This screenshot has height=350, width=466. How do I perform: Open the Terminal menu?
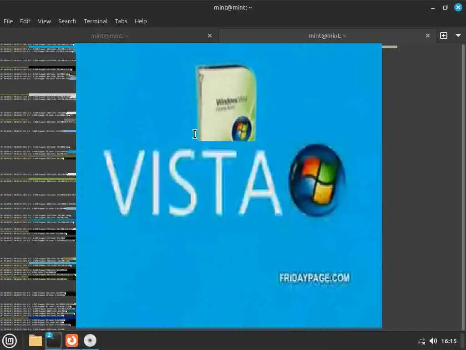[96, 21]
